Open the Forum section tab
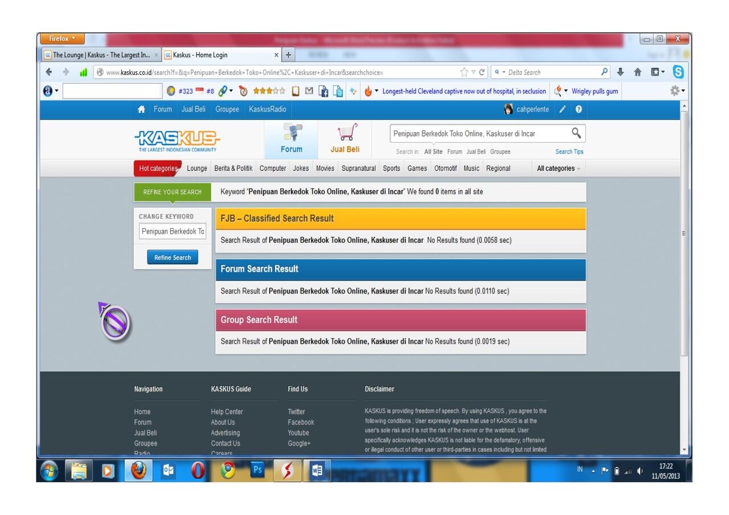Viewport: 729px width, 515px height. click(x=291, y=139)
